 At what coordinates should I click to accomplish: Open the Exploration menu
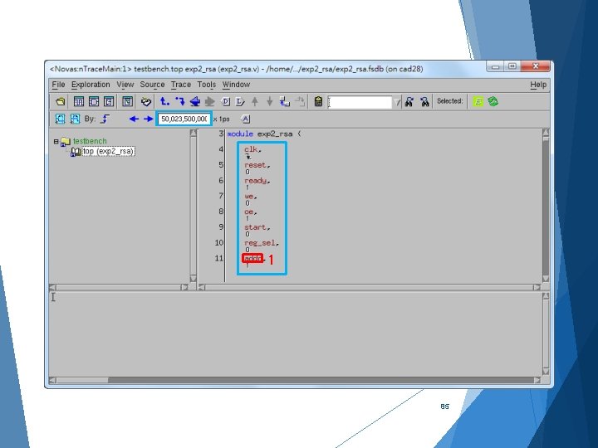(x=91, y=85)
